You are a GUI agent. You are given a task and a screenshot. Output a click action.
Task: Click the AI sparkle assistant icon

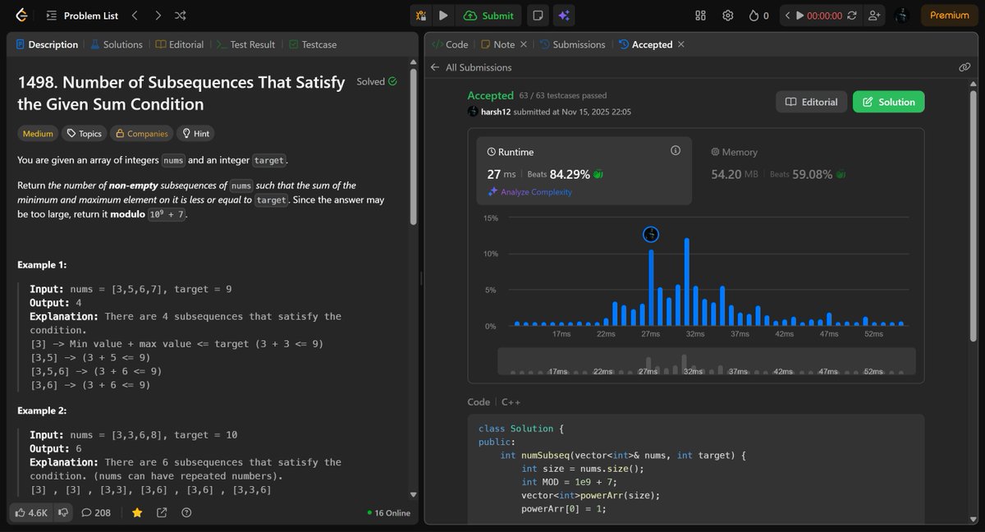563,15
